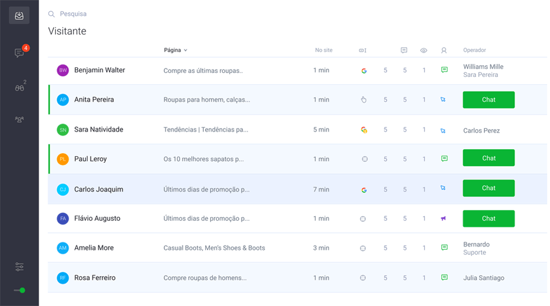Click the eye views column header icon
Screen dimensions: 550x306
coord(424,51)
